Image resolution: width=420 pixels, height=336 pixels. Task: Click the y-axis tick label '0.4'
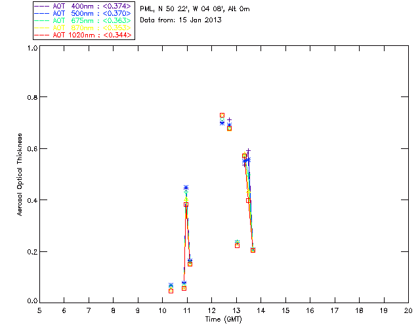point(32,200)
